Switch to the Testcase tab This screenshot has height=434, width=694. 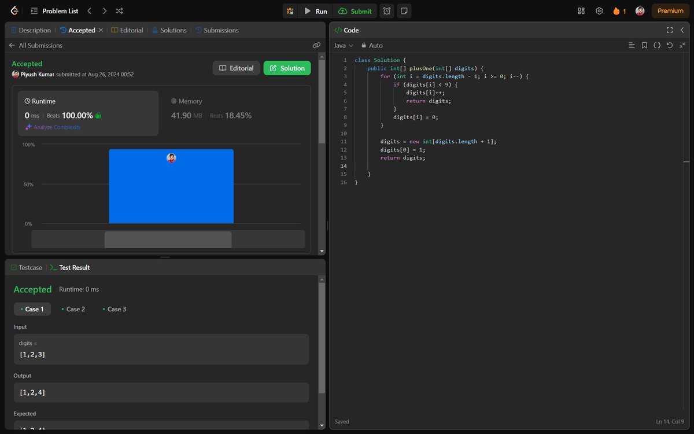27,267
